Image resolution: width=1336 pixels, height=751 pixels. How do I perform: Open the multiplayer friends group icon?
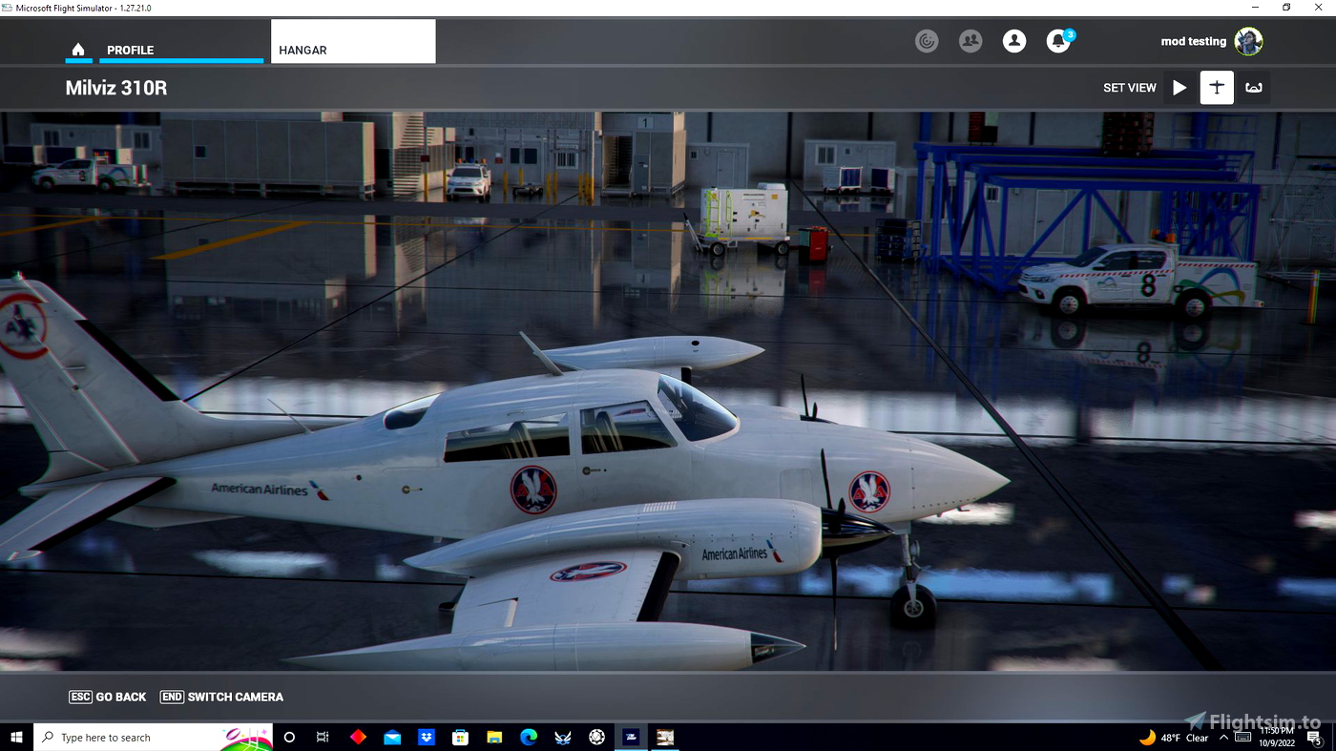(x=971, y=41)
